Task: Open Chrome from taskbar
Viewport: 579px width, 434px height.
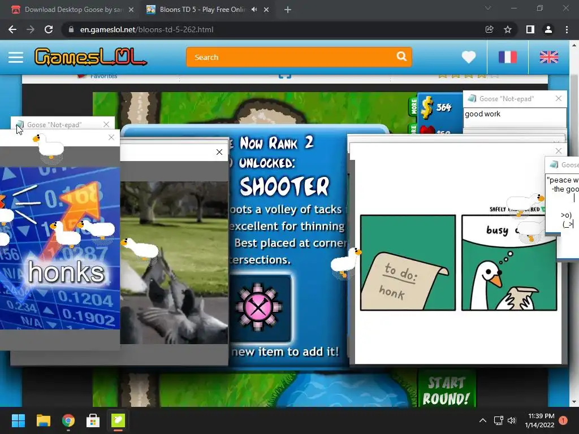Action: [68, 420]
